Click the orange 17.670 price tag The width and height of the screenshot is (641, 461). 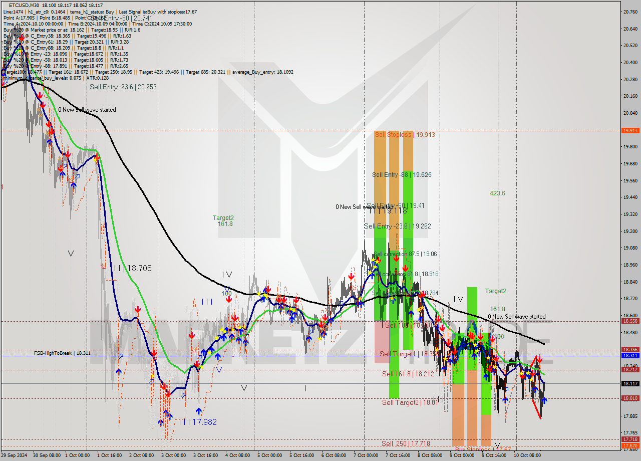[x=630, y=445]
